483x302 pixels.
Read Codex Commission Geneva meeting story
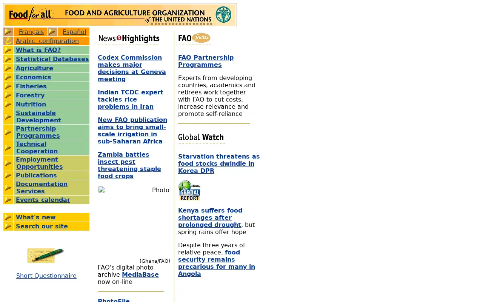pyautogui.click(x=132, y=68)
